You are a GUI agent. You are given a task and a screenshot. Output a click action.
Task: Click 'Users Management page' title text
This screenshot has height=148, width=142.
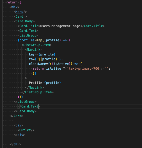(x=60, y=26)
